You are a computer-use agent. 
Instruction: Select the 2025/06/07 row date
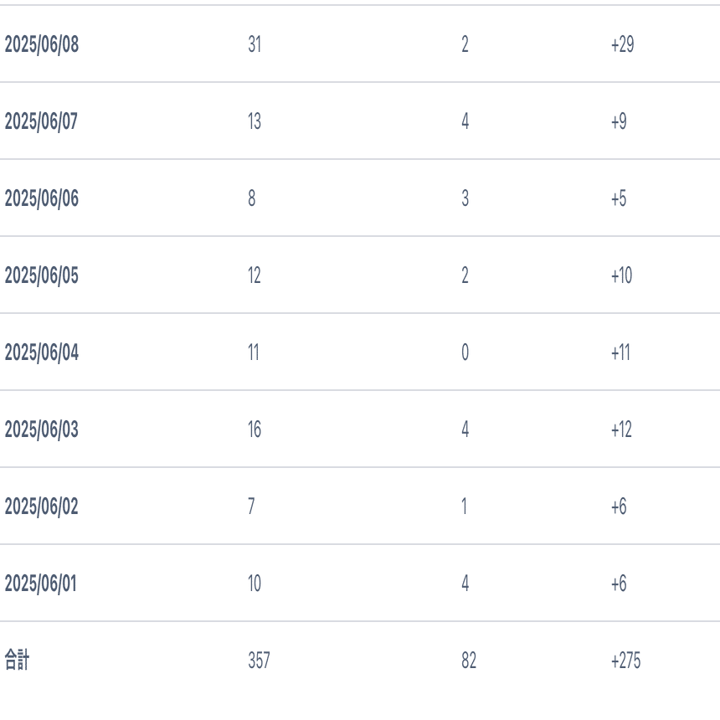42,121
